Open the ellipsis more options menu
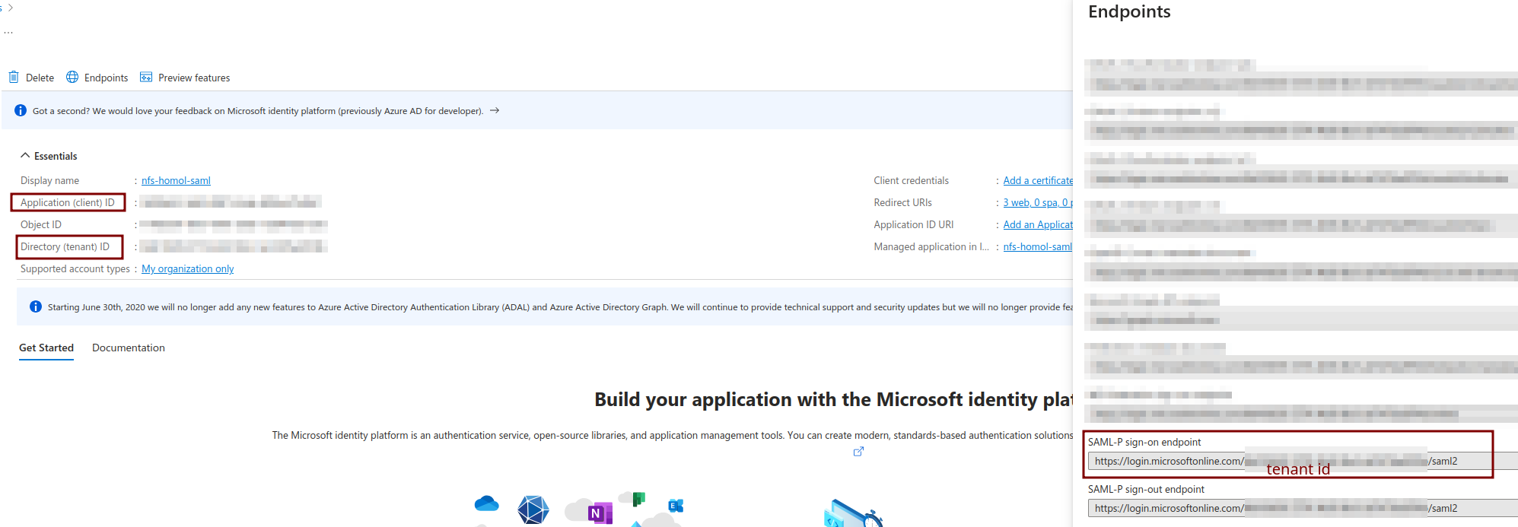1518x527 pixels. [8, 33]
